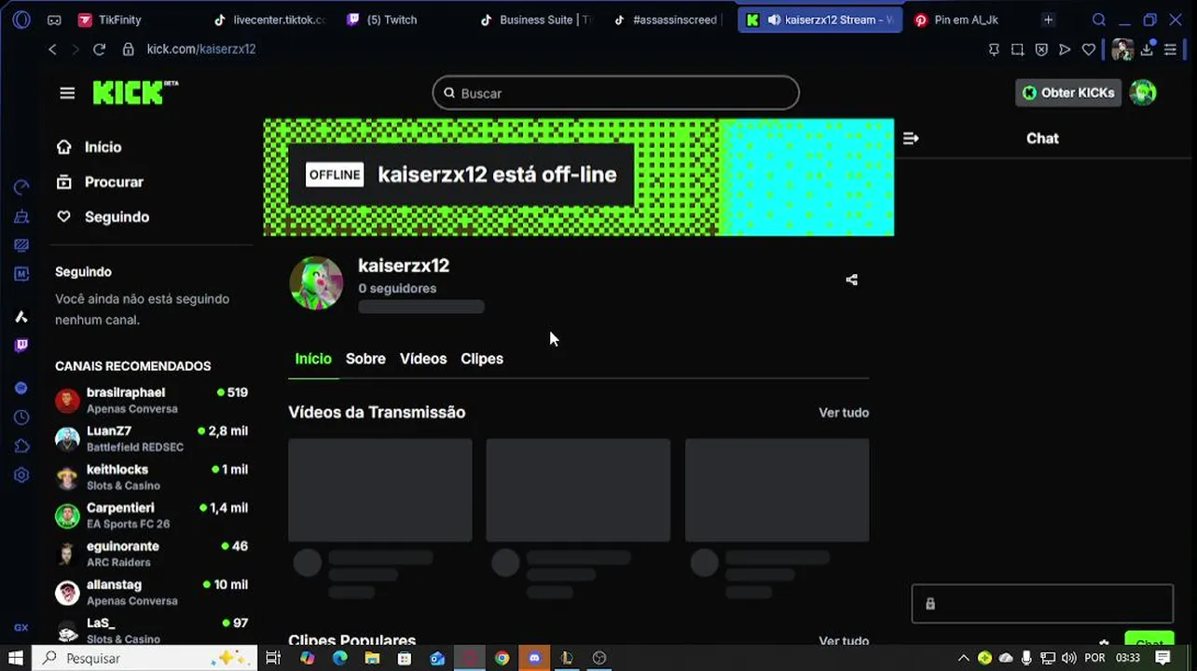This screenshot has width=1197, height=671.
Task: Click the chat message input box
Action: tap(1042, 604)
